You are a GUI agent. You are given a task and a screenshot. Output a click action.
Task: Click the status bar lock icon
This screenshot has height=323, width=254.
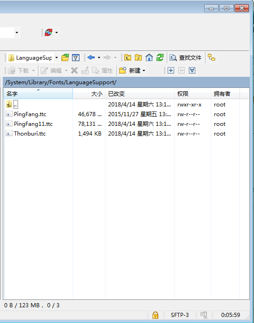pos(155,315)
